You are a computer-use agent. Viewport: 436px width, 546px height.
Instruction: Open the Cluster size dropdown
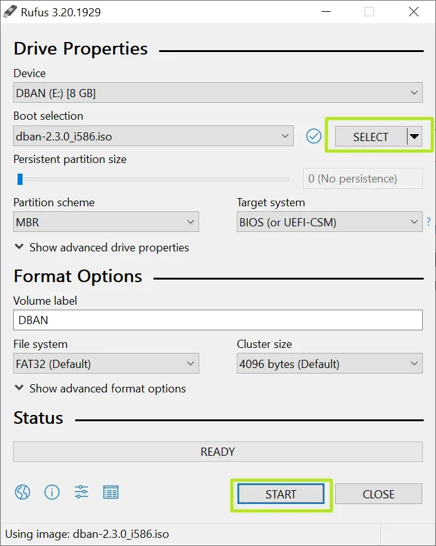[x=330, y=364]
